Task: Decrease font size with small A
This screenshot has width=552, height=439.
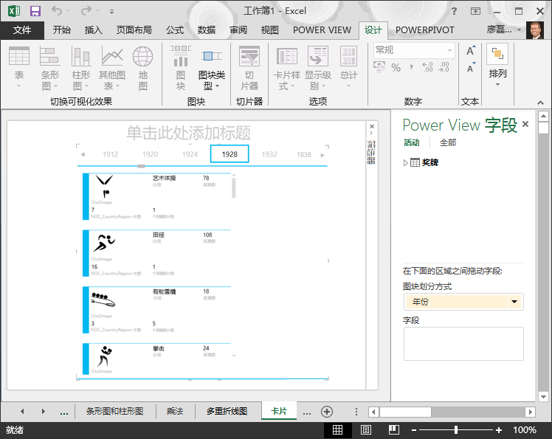Action: (471, 68)
